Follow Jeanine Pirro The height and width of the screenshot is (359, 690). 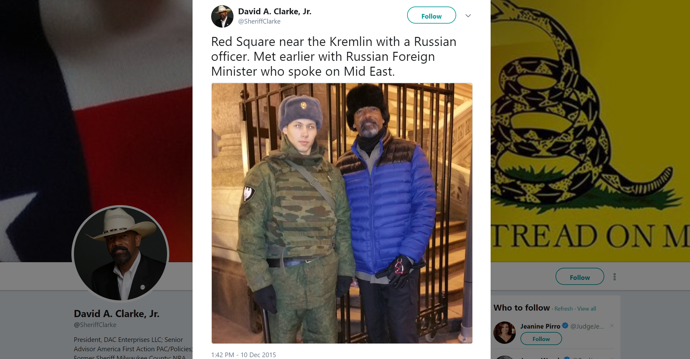tap(541, 339)
